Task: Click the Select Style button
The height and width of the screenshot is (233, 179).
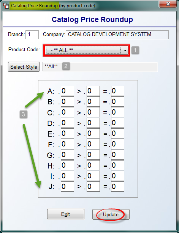Action: pyautogui.click(x=24, y=67)
